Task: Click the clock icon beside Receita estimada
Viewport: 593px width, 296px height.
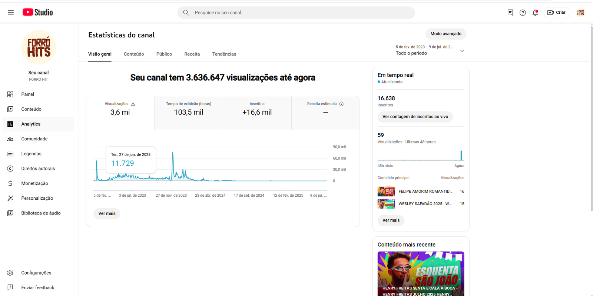Action: coord(341,104)
